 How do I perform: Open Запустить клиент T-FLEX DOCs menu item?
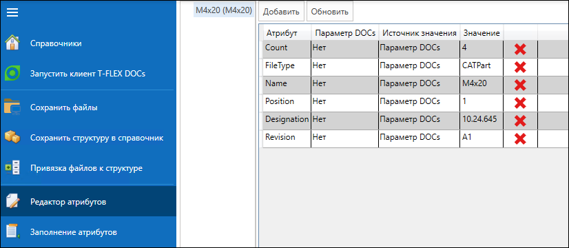[x=87, y=74]
